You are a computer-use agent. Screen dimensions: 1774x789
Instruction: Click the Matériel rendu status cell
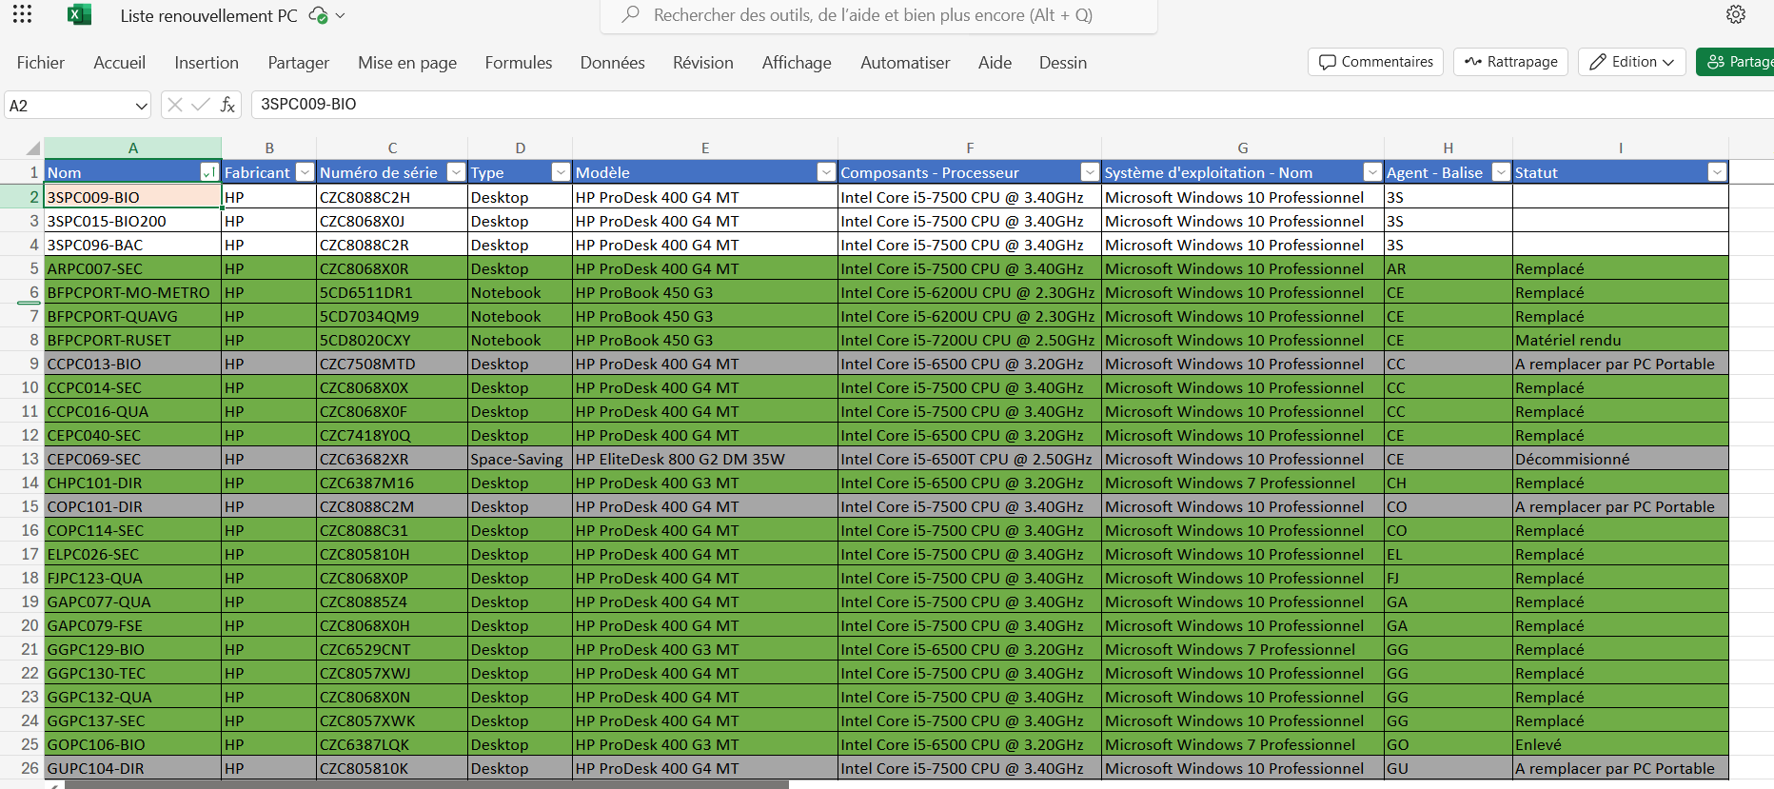1621,340
